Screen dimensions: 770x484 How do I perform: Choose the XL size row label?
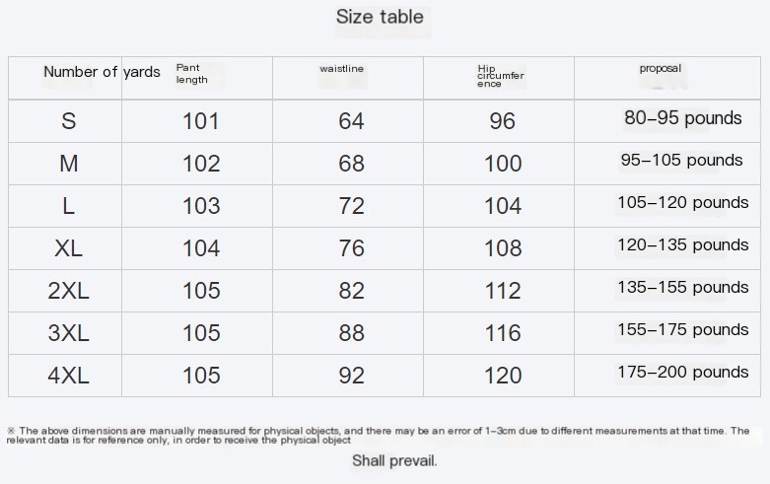pos(68,248)
